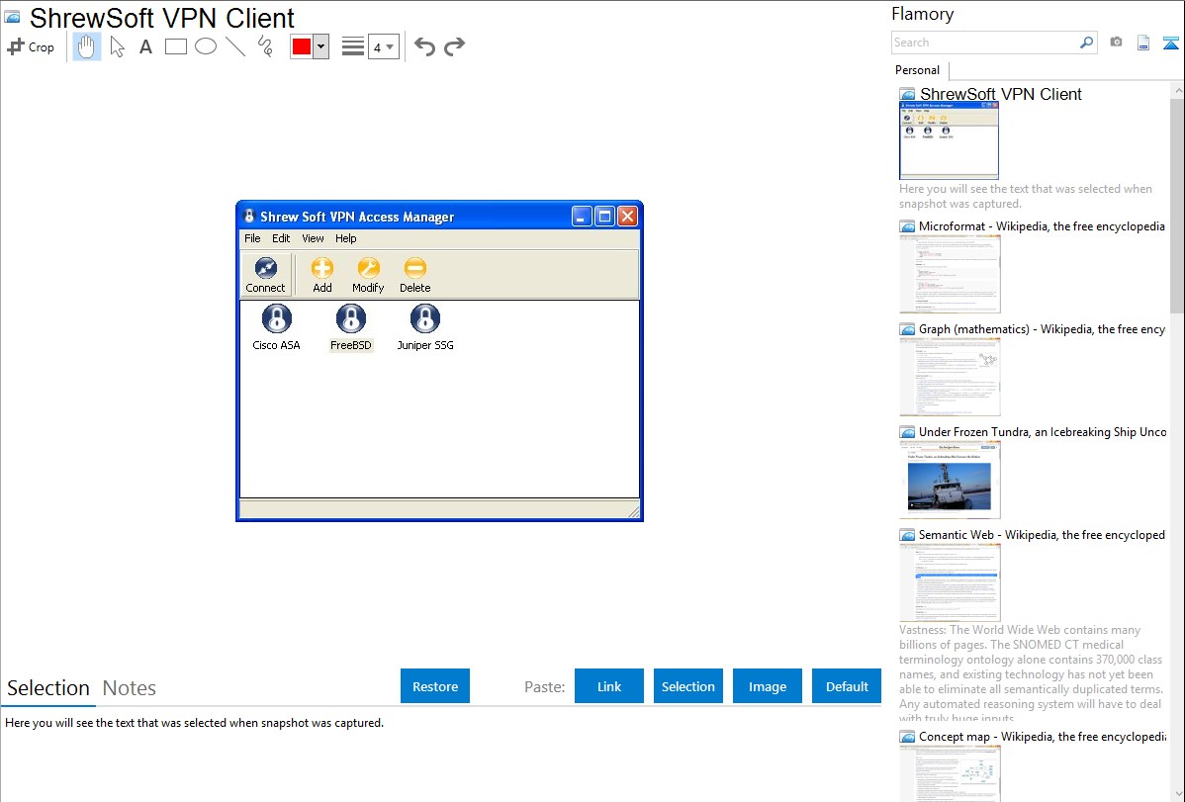
Task: Click the Selection paste button
Action: [687, 686]
